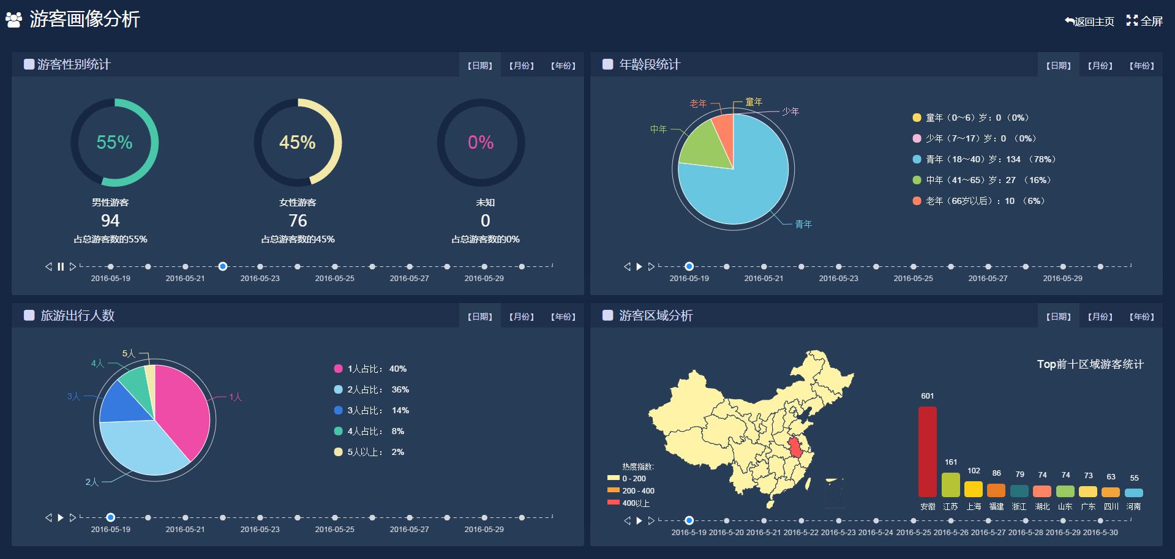Click the 安徽 bar in top ten chart
This screenshot has height=559, width=1175.
[x=927, y=451]
